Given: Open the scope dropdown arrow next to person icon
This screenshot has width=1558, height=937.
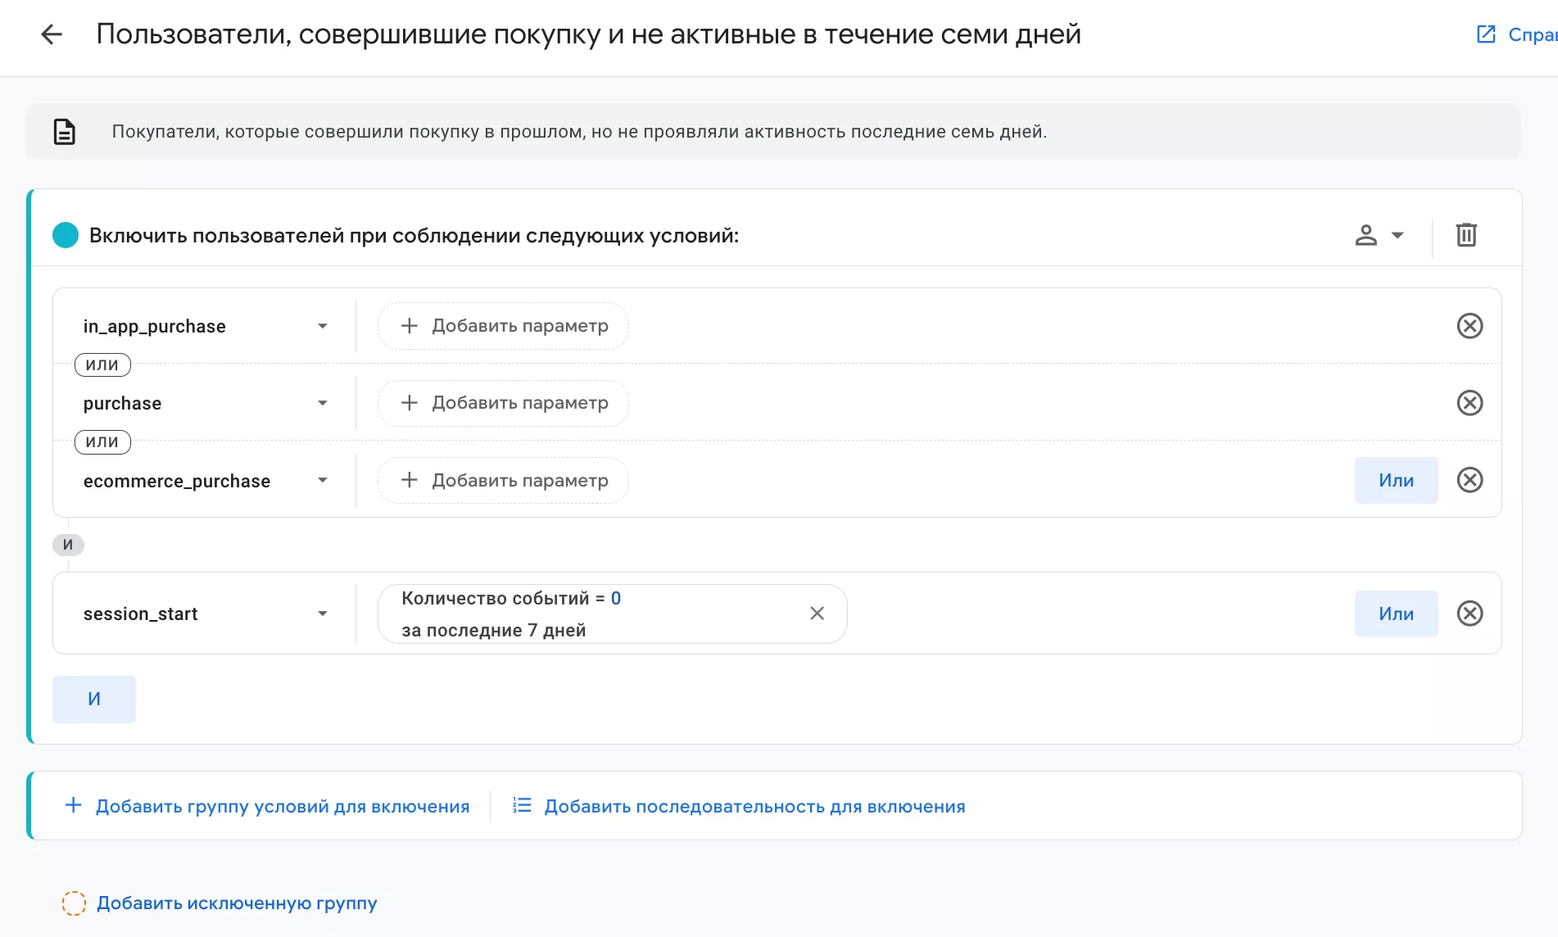Looking at the screenshot, I should pyautogui.click(x=1397, y=234).
